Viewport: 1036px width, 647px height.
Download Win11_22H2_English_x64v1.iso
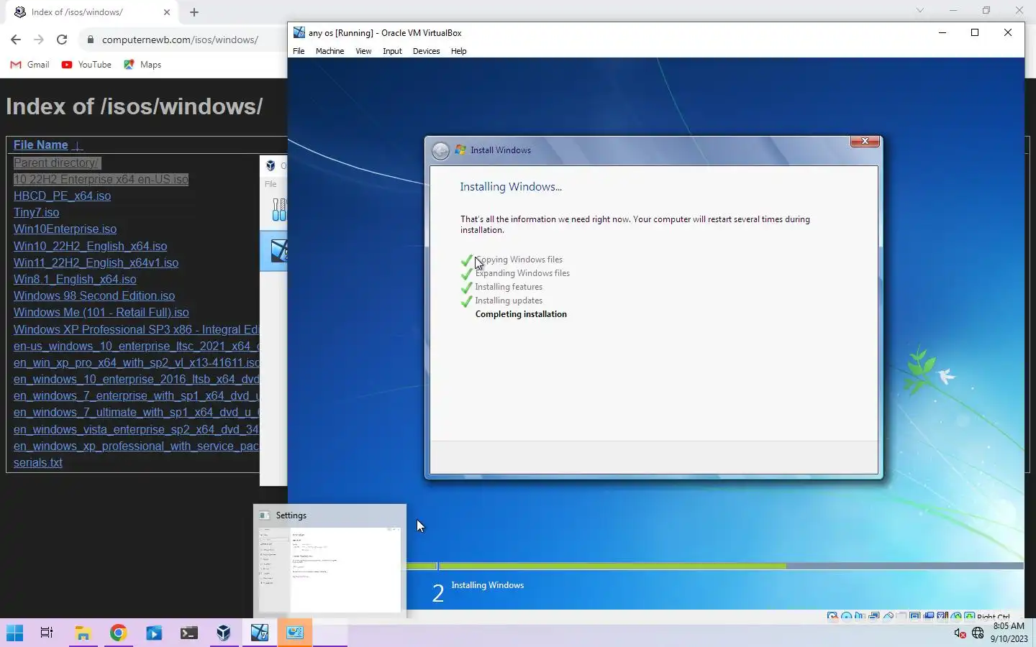point(96,262)
